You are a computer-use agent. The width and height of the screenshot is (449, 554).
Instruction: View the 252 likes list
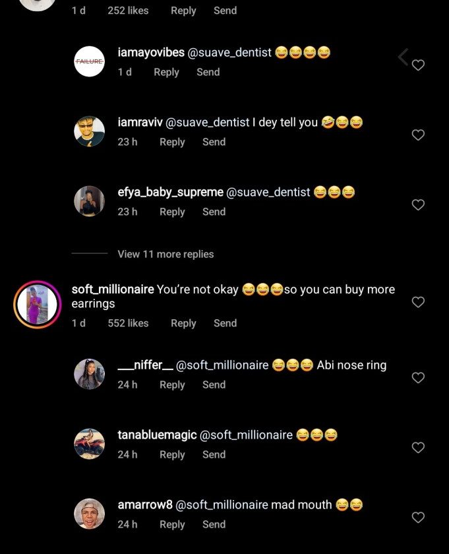(128, 11)
